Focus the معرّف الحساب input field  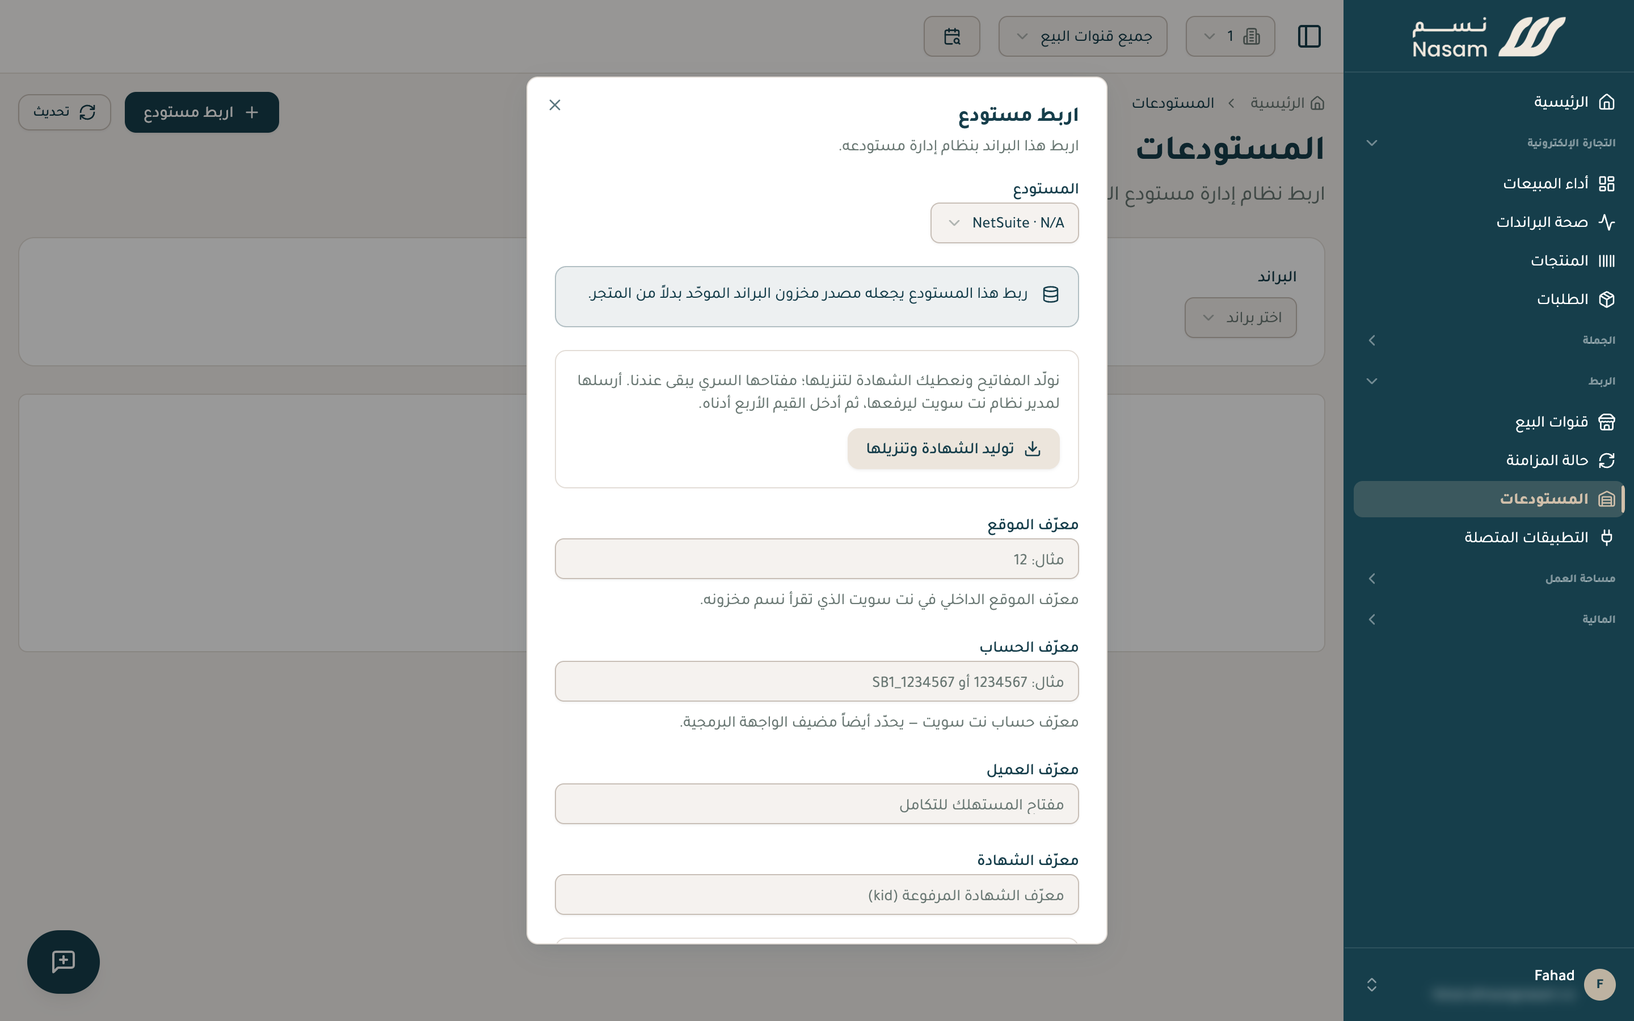coord(816,681)
